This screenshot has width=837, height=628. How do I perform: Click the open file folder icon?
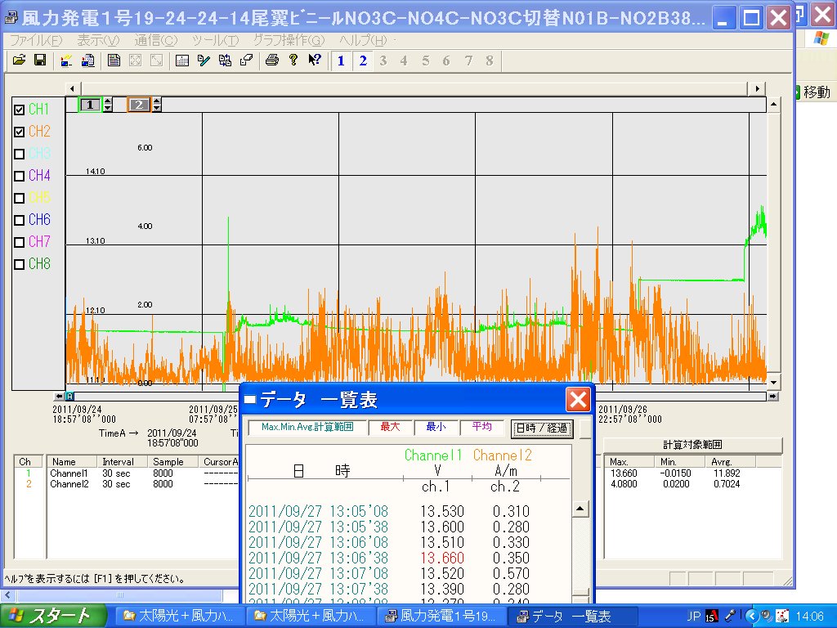(x=18, y=60)
